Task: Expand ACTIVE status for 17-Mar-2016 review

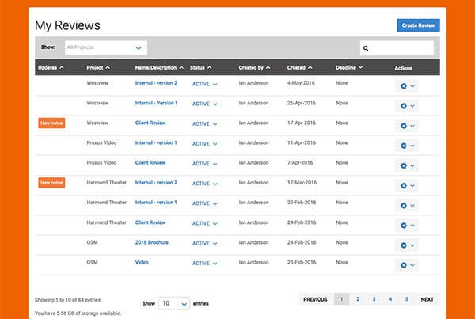Action: pyautogui.click(x=205, y=184)
